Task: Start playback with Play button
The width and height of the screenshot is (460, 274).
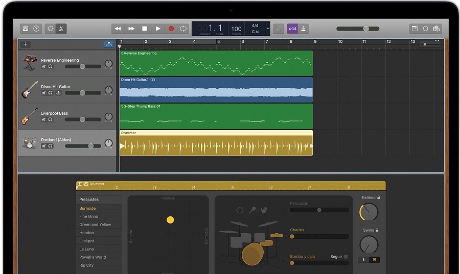Action: point(158,29)
